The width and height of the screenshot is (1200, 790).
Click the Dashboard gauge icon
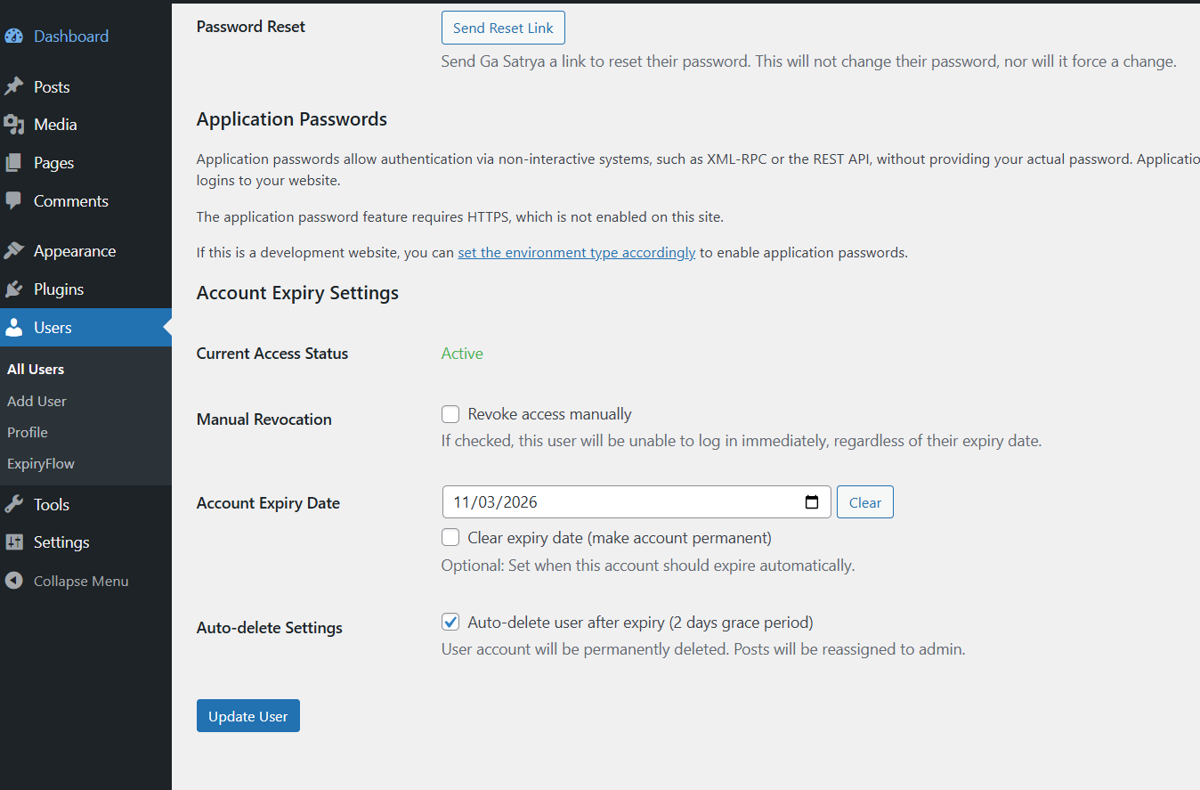tap(13, 37)
